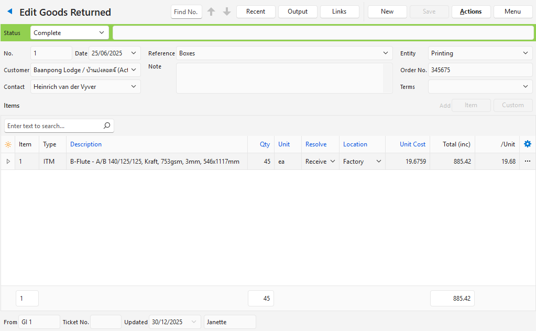The width and height of the screenshot is (536, 331).
Task: Click the Find No. button
Action: pos(186,12)
